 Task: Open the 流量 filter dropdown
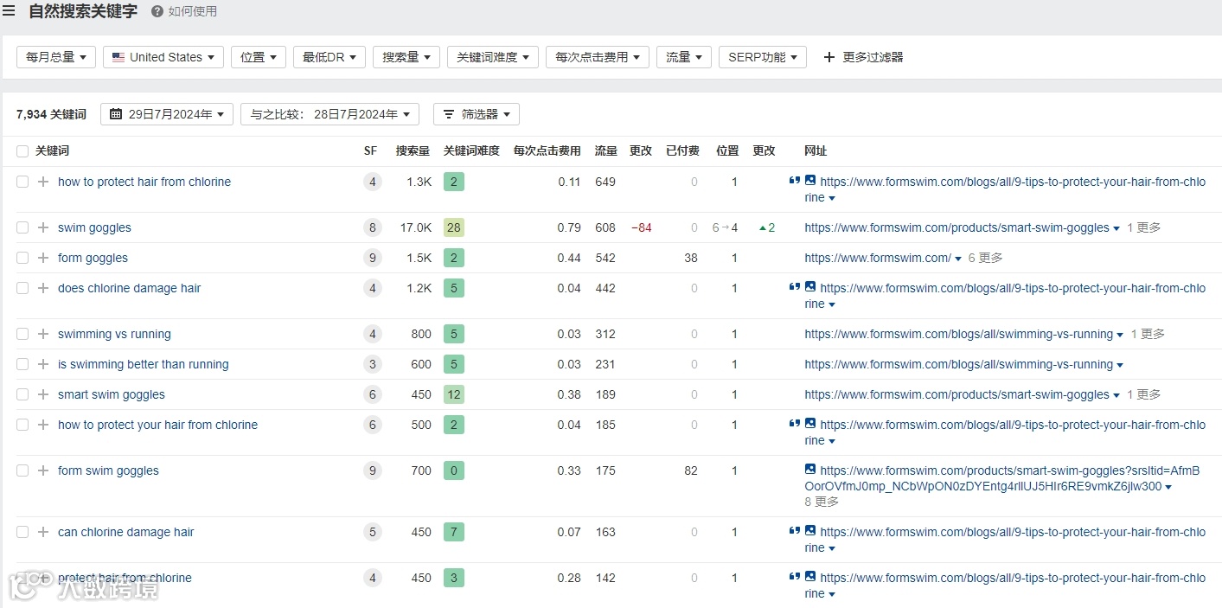point(684,57)
